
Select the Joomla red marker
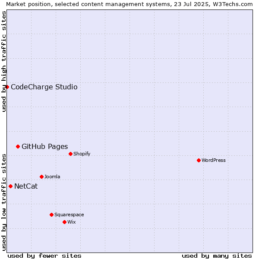tap(41, 177)
